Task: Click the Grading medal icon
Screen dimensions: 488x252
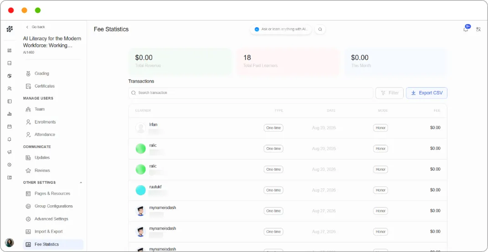Action: point(28,74)
